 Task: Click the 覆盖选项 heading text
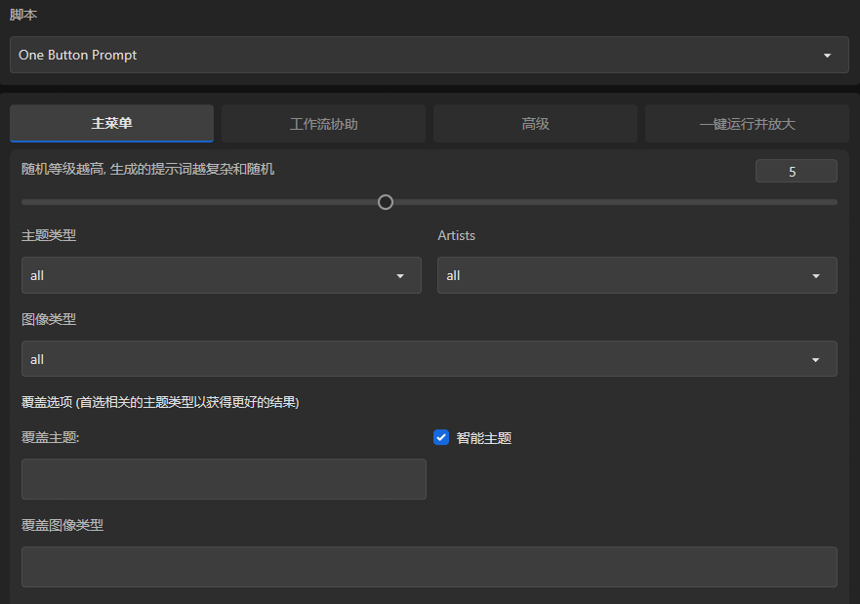[x=160, y=402]
